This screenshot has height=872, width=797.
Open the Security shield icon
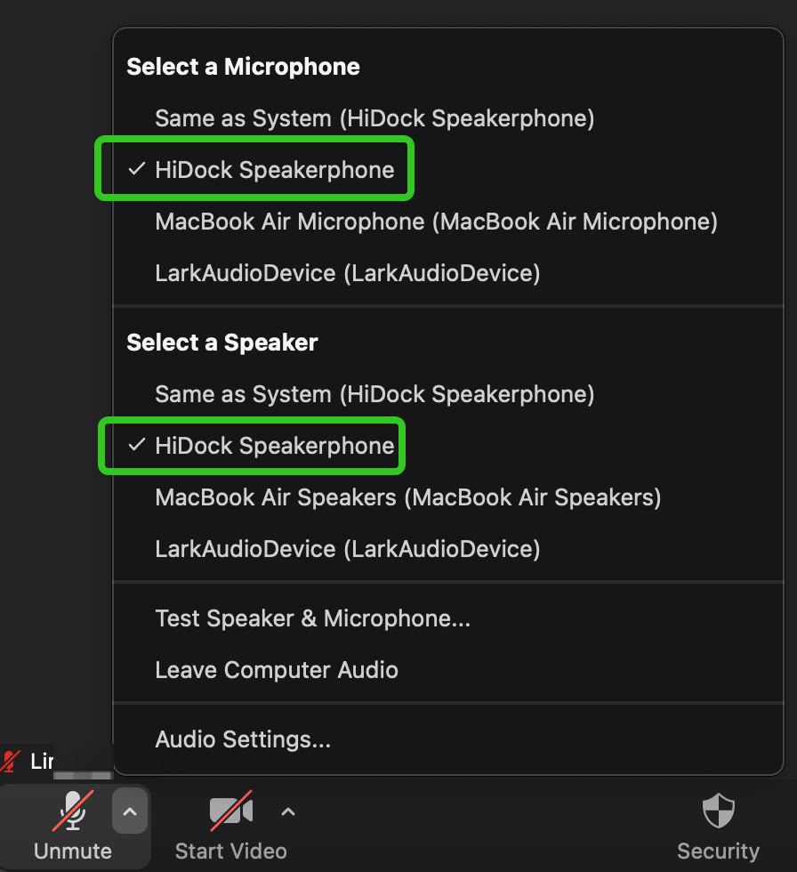pyautogui.click(x=718, y=811)
